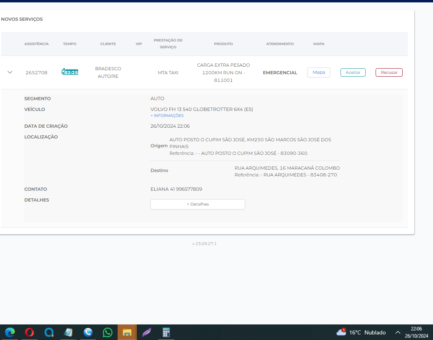433x340 pixels.
Task: Click the destination RUA ARQUIMEDES, 16 MARACANÃ COLOMBO
Action: pos(287,168)
